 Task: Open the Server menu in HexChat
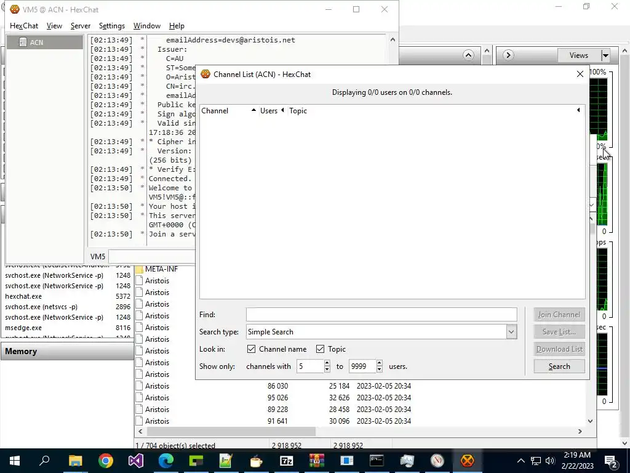[81, 26]
